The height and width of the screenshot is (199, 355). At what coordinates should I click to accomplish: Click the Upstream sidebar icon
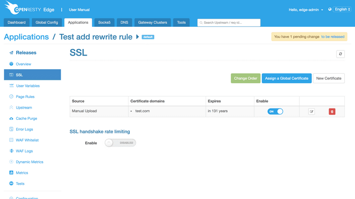coord(11,107)
